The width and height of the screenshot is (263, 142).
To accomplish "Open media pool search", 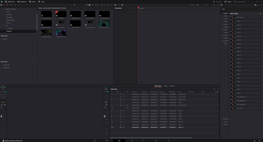I will coord(102,5).
